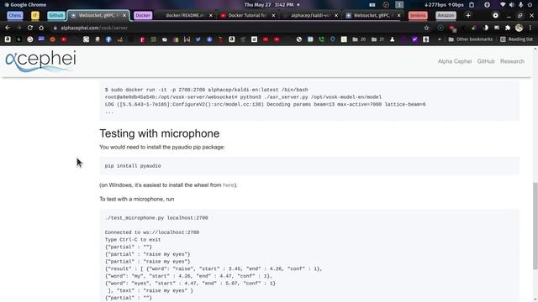Image resolution: width=538 pixels, height=302 pixels.
Task: Click the address bar URL alphacephei.com
Action: click(x=94, y=28)
